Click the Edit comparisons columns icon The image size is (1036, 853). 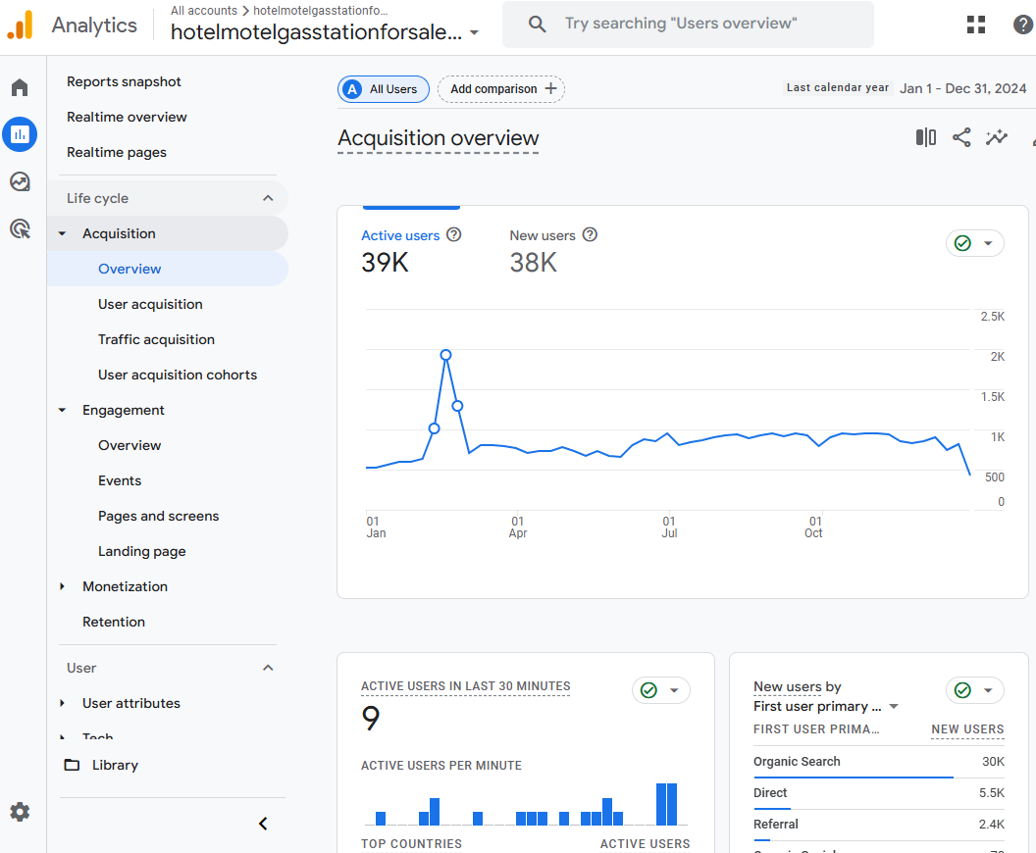point(925,137)
